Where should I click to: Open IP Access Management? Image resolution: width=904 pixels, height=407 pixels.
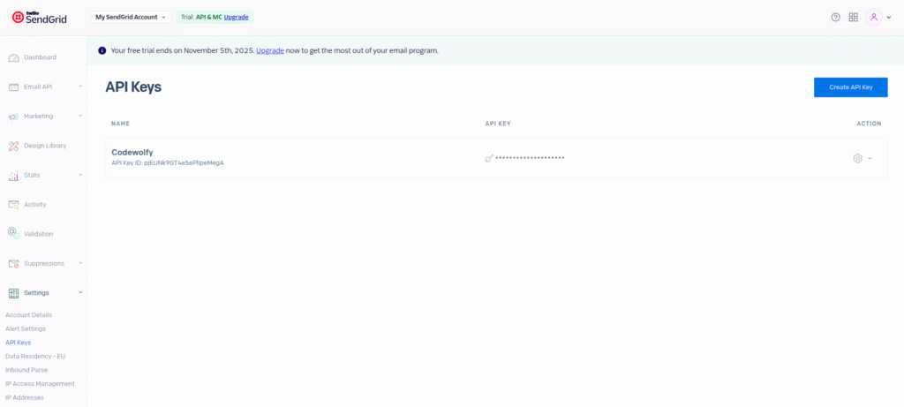pos(40,384)
